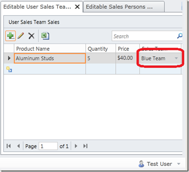
Task: Click the Product Name column header
Action: (x=50, y=49)
